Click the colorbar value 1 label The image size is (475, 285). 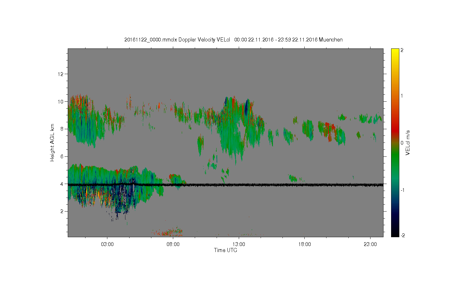coord(402,96)
